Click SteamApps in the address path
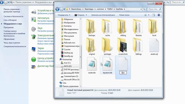The width and height of the screenshot is (185, 104). [x=89, y=9]
